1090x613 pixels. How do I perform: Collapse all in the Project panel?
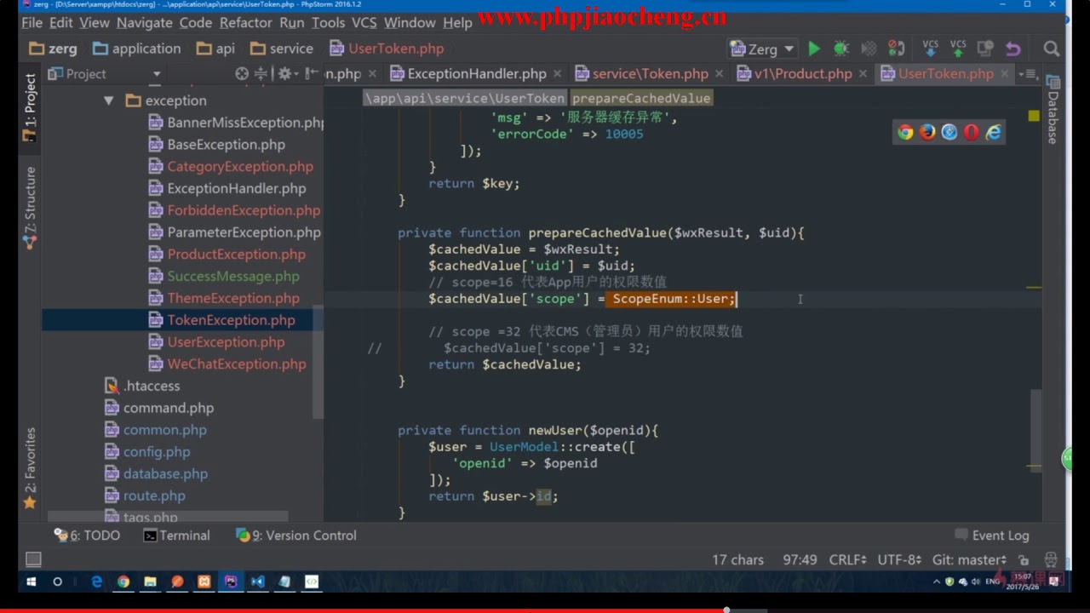pyautogui.click(x=261, y=74)
